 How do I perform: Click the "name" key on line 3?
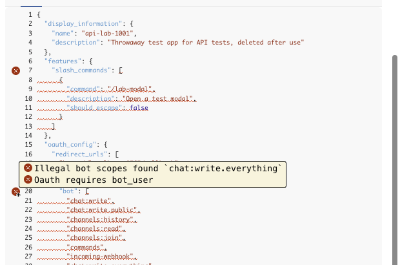[x=63, y=33]
